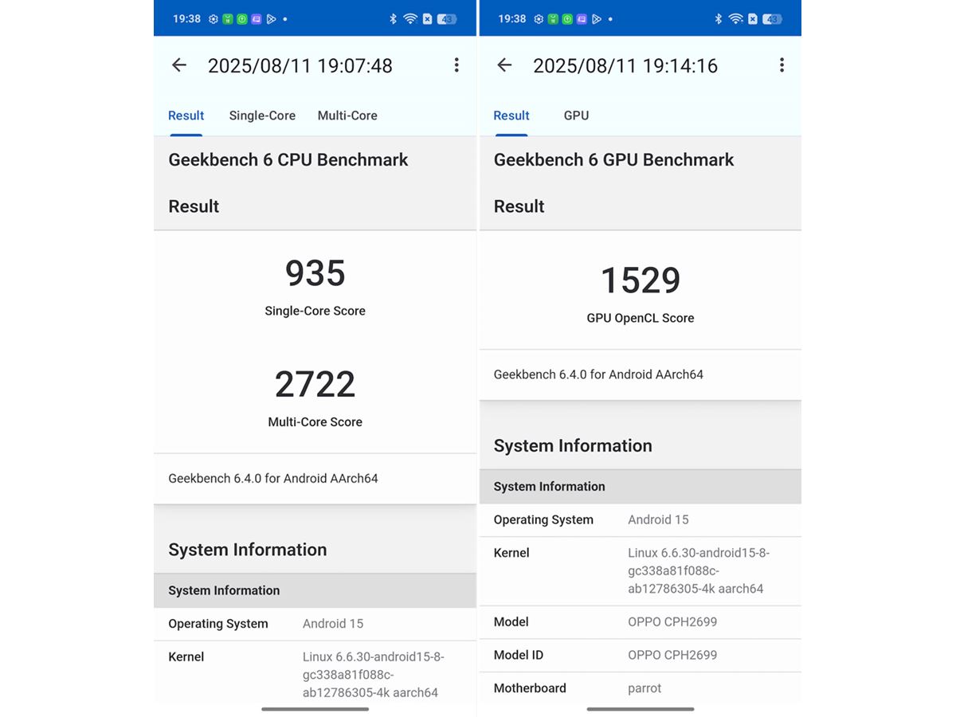
Task: Switch to the Single-Core tab
Action: [262, 116]
